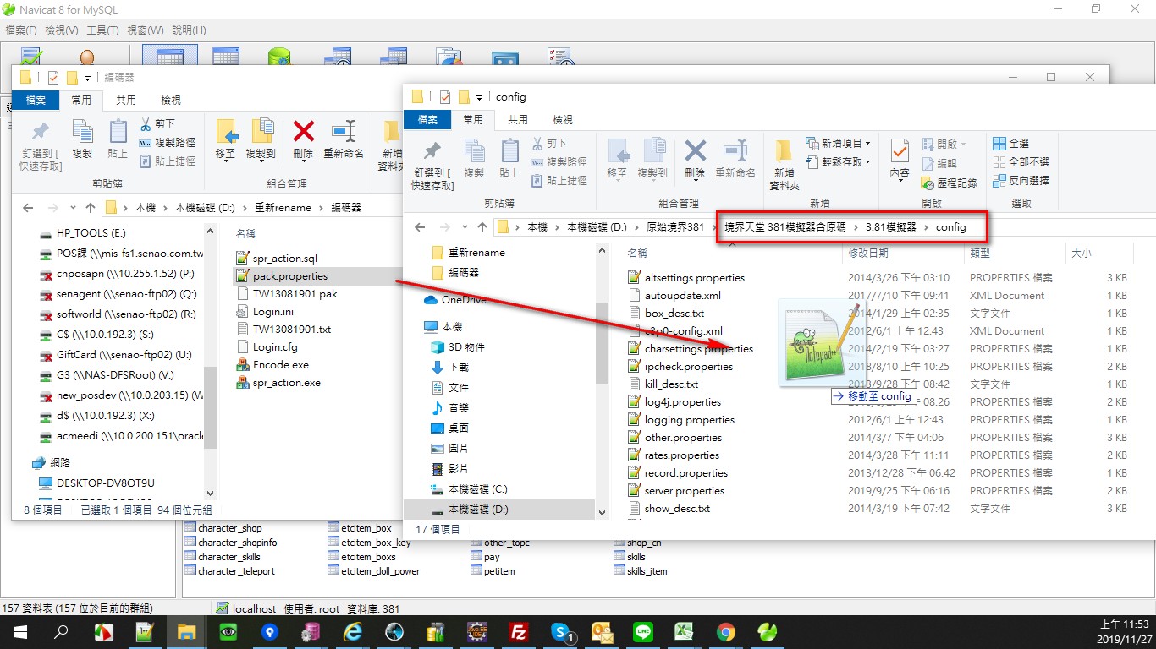1156x649 pixels.
Task: Select the server.properties file
Action: point(685,491)
